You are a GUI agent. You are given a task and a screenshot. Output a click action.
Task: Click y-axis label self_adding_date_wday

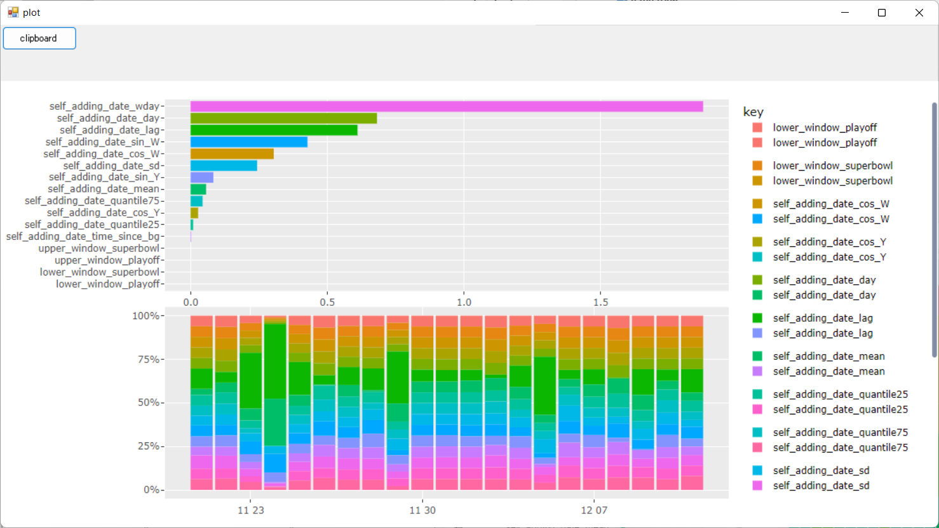click(x=105, y=107)
